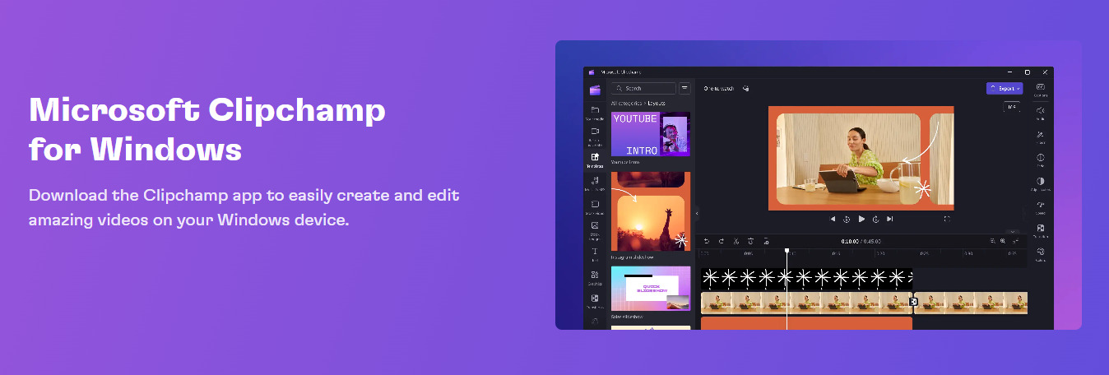This screenshot has width=1109, height=375.
Task: Open the Colors panel on the right
Action: [x=1041, y=253]
